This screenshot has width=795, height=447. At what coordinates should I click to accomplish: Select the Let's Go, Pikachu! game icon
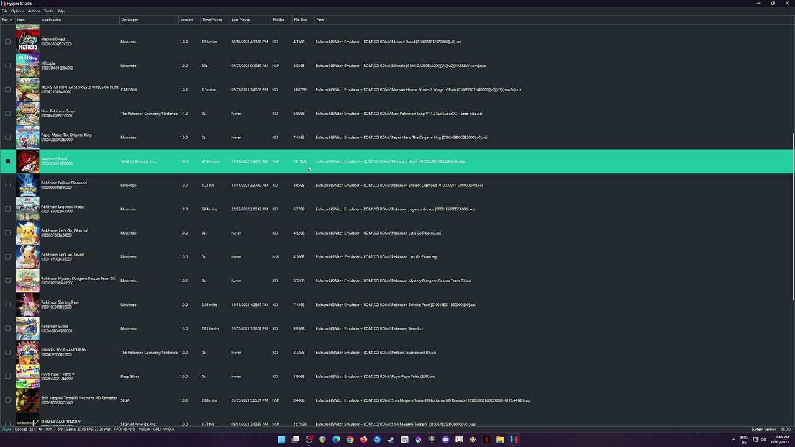[x=28, y=233]
